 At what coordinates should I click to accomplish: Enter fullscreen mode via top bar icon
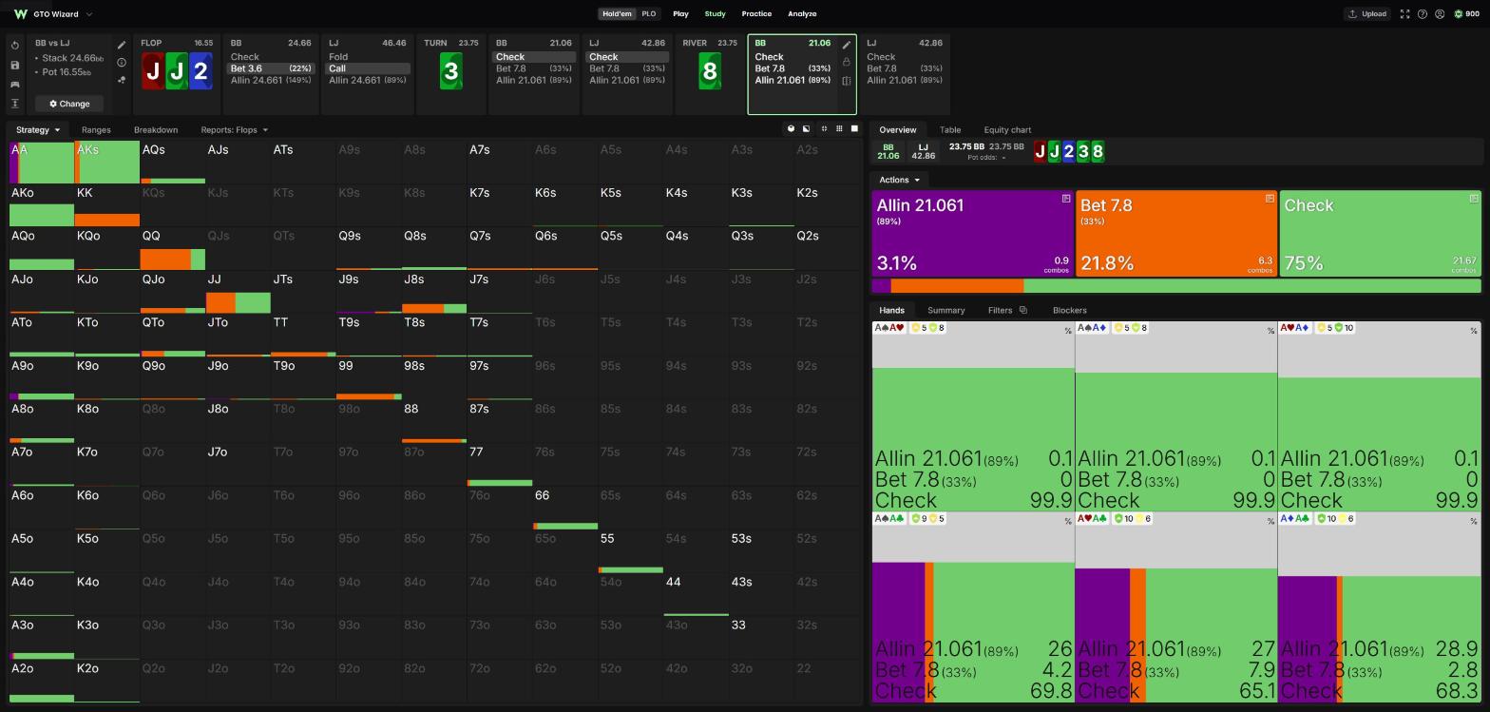(x=1404, y=14)
